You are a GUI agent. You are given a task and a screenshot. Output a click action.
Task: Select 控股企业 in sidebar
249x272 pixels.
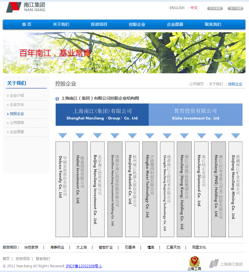pyautogui.click(x=17, y=114)
